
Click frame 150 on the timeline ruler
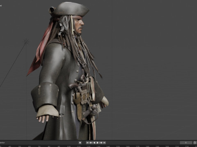tap(118, 146)
